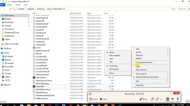
Task: Expand the Sort by submenu
Action: [x=151, y=52]
